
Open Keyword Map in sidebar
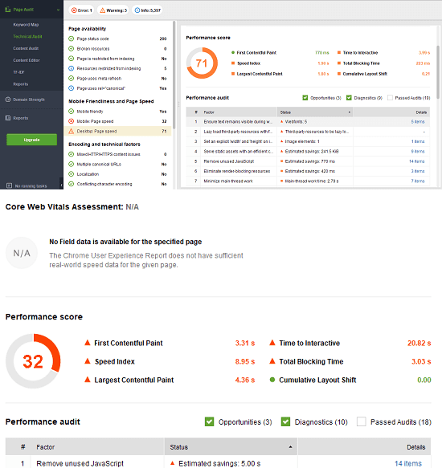26,24
